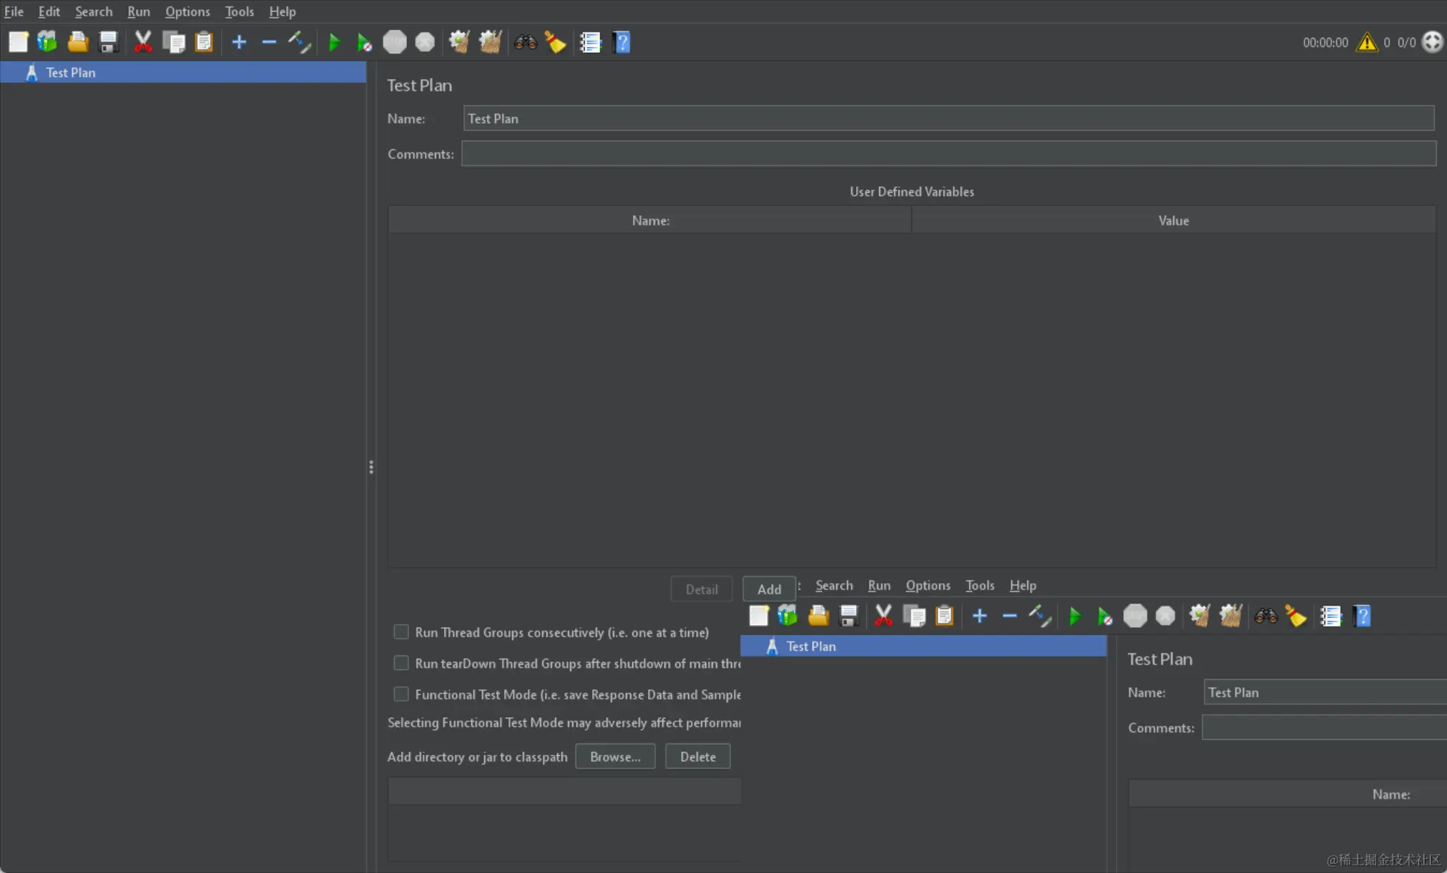Open the File menu
Viewport: 1447px width, 873px height.
(14, 11)
